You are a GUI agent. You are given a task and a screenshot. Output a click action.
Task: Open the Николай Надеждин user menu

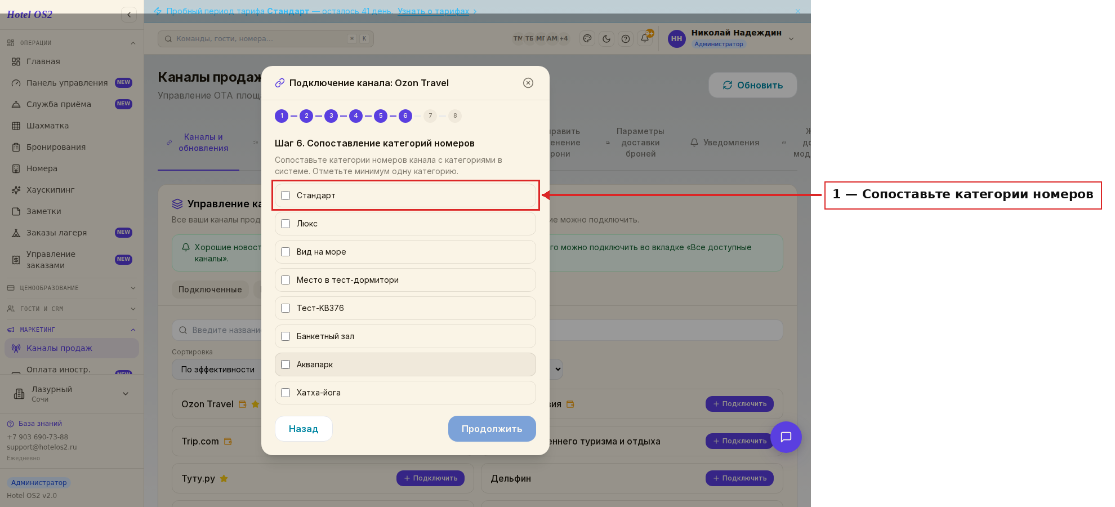[x=731, y=38]
